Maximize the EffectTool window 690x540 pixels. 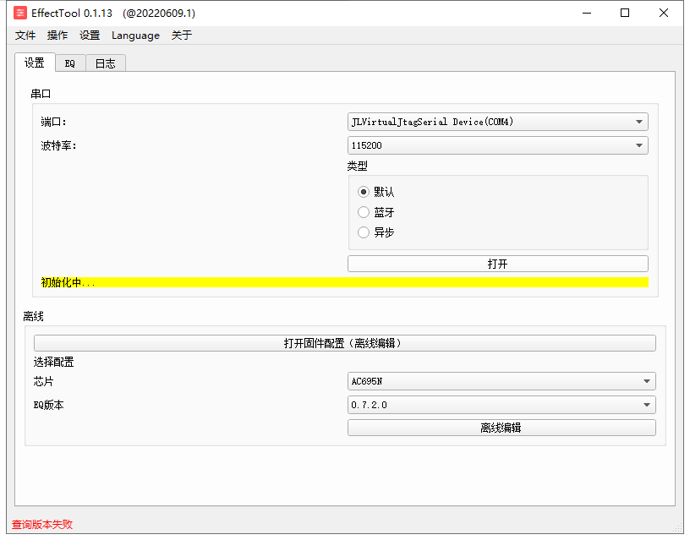(625, 14)
